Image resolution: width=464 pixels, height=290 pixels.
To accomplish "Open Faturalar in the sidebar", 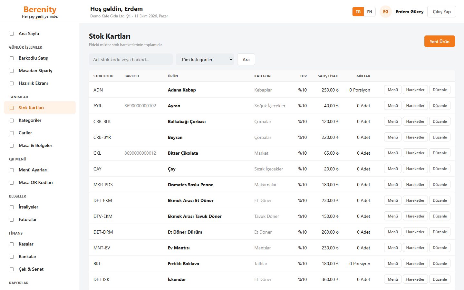I will 40,219.
